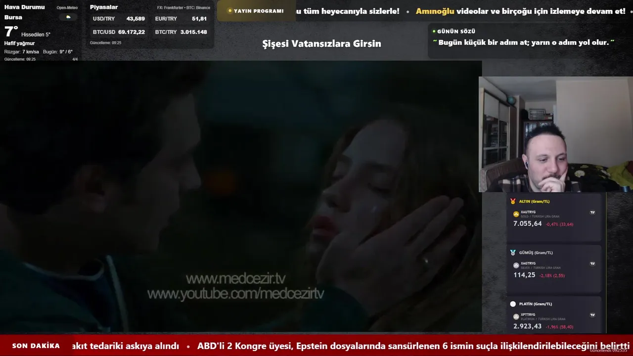This screenshot has width=633, height=356.
Task: Open the XPTTRYG ticker symbol link
Action: click(x=528, y=314)
